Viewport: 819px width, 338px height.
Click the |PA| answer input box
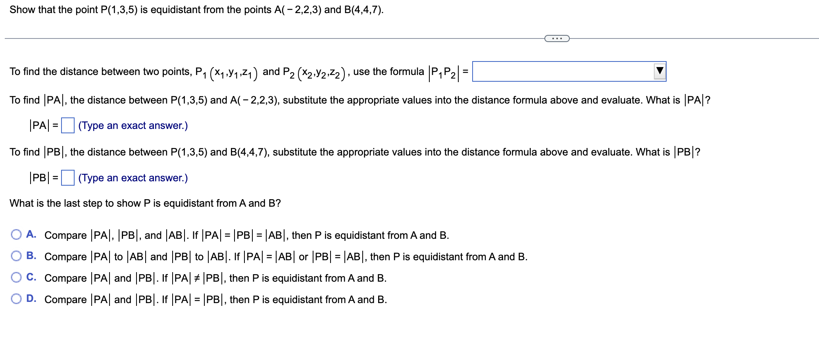[x=67, y=125]
